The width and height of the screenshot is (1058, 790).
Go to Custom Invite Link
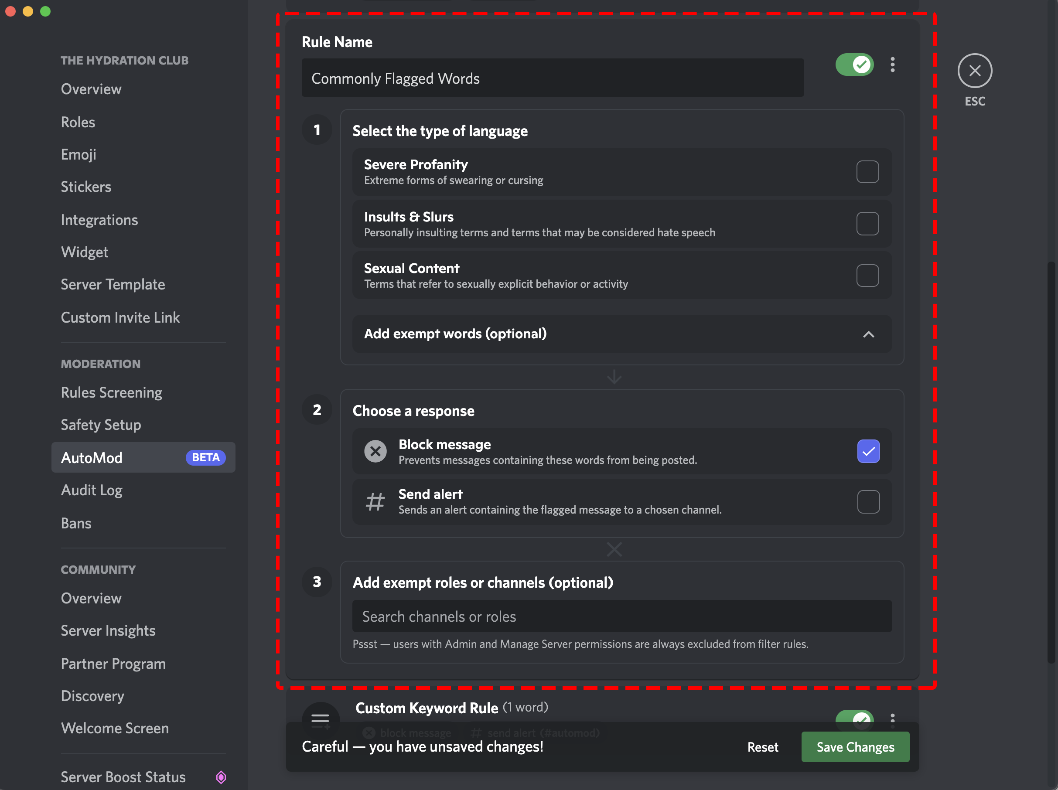[120, 317]
